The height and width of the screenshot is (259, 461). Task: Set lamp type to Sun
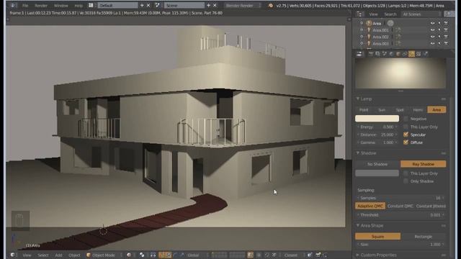pos(382,110)
